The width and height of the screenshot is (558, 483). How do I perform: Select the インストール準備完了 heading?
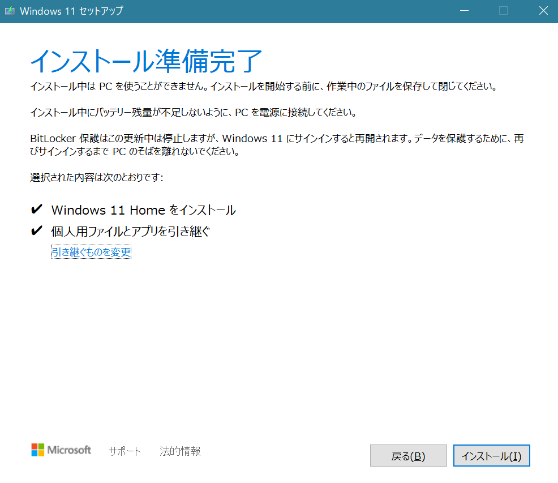[x=146, y=61]
